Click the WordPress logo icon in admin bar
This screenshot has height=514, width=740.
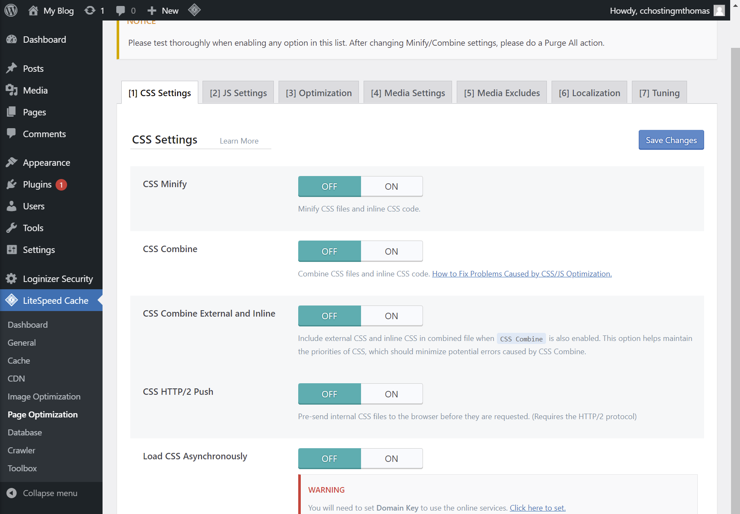(11, 10)
